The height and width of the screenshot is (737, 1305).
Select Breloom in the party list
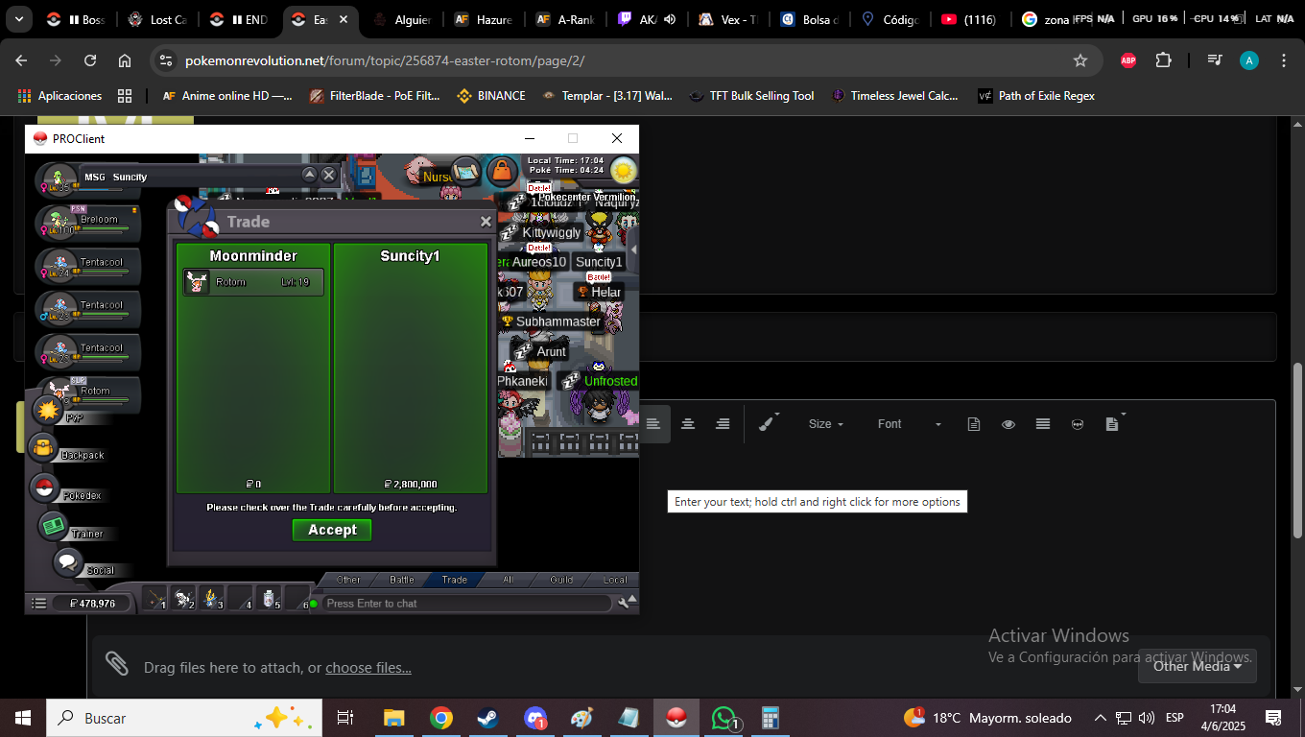[88, 223]
